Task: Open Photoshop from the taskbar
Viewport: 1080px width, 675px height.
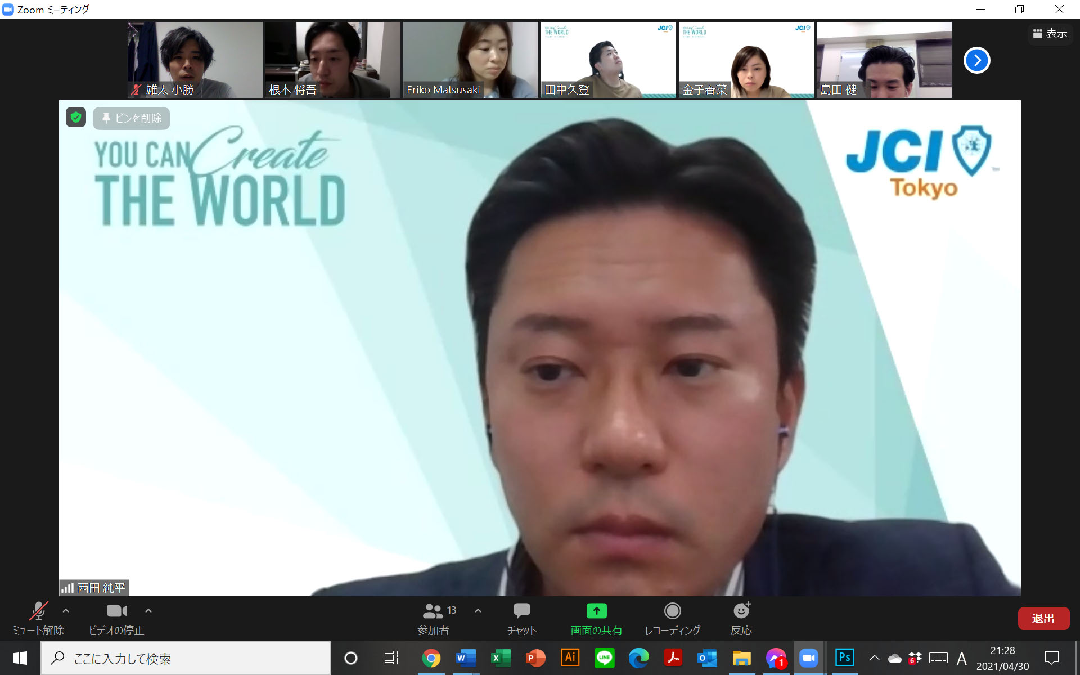Action: click(x=844, y=658)
